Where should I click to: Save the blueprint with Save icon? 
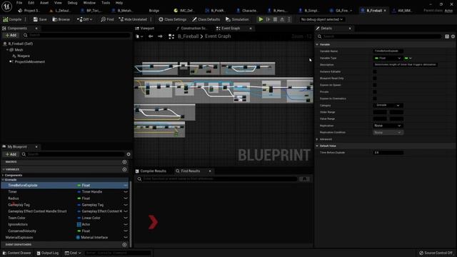(x=40, y=19)
